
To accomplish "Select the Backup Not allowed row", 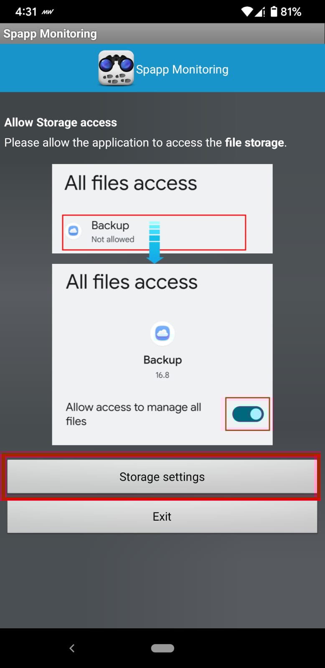I will pyautogui.click(x=154, y=233).
